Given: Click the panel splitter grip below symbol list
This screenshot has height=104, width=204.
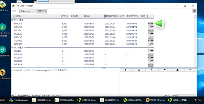Looking at the screenshot, I should point(104,68).
